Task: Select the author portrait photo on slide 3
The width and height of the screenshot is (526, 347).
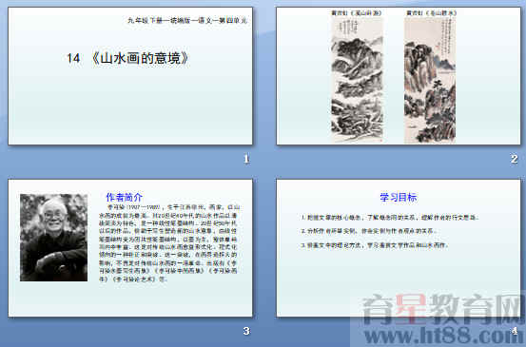Action: click(x=53, y=238)
